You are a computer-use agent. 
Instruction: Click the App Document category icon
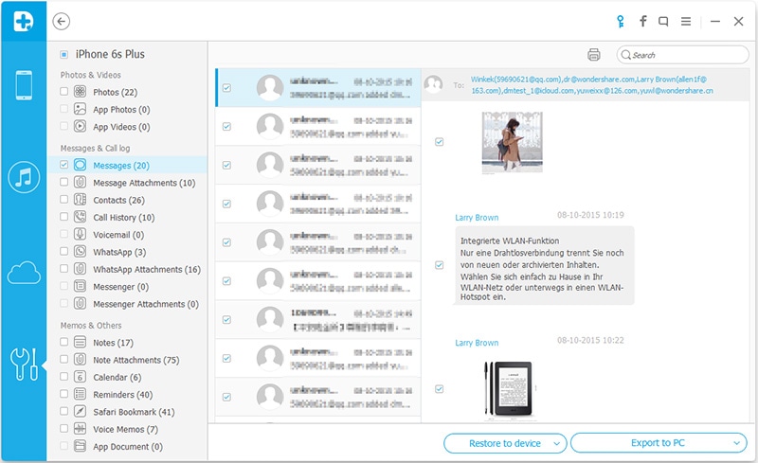click(80, 446)
